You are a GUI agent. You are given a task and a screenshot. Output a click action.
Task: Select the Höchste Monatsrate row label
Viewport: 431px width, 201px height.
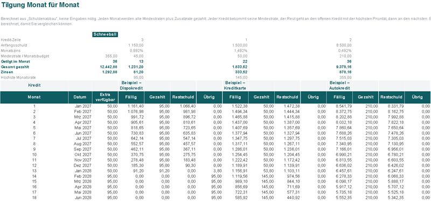tap(18, 78)
